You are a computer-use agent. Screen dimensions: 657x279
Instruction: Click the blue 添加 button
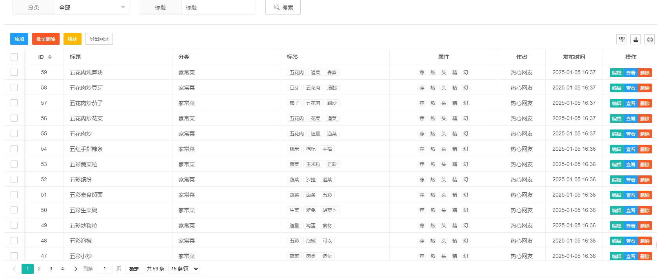click(19, 39)
